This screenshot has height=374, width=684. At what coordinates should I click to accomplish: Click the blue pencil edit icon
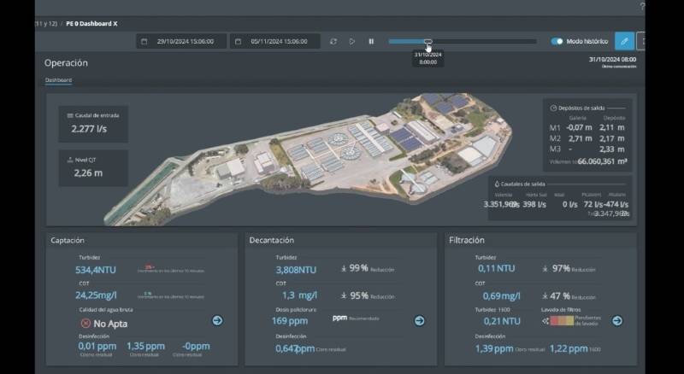coord(624,40)
